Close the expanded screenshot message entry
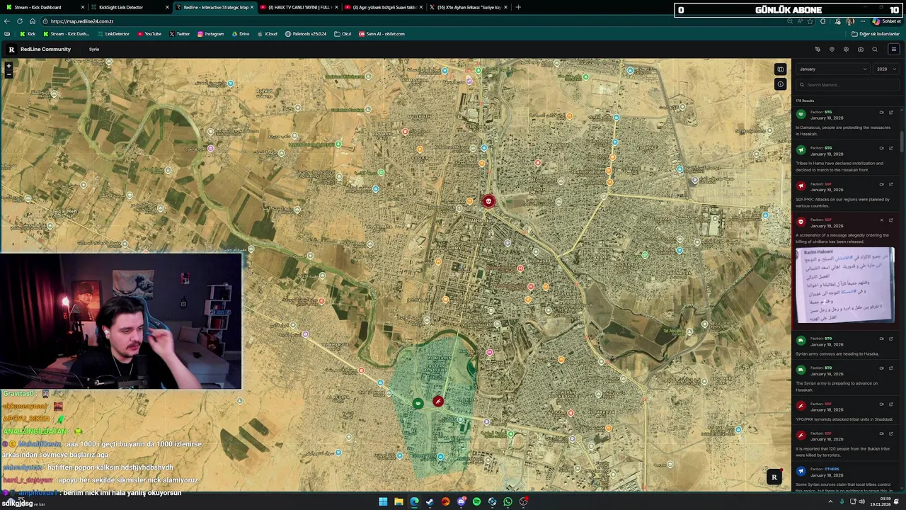 pyautogui.click(x=881, y=220)
